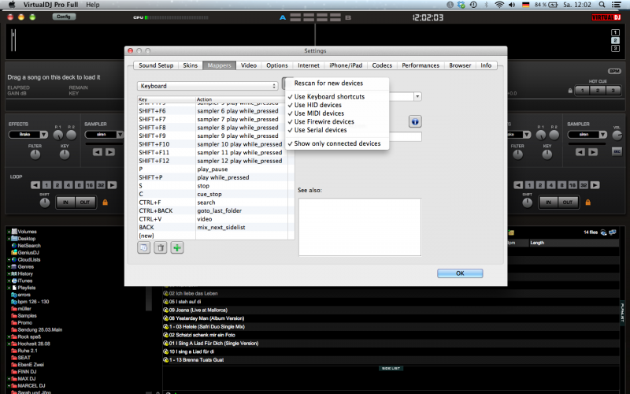Viewport: 630px width, 394px height.
Task: Click the OK button in Settings
Action: tap(459, 273)
